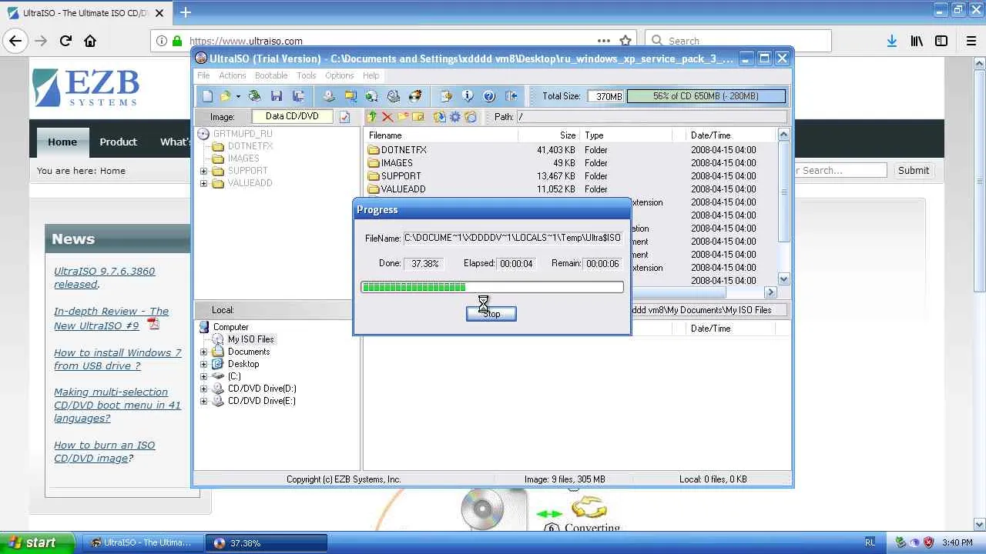This screenshot has height=554, width=986.
Task: Select the IMAGES folder in the file list
Action: pyautogui.click(x=397, y=163)
